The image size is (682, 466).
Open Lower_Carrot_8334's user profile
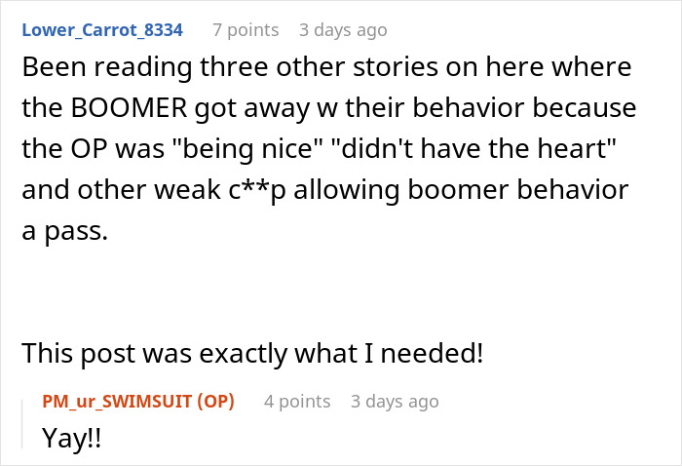coord(102,30)
